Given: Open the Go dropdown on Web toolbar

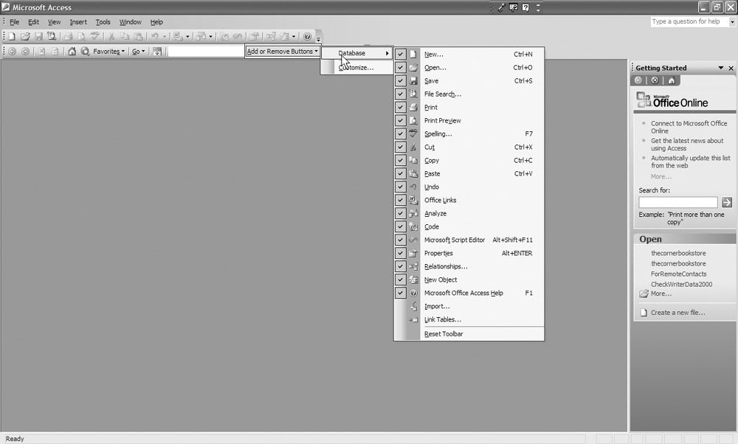Looking at the screenshot, I should 139,52.
